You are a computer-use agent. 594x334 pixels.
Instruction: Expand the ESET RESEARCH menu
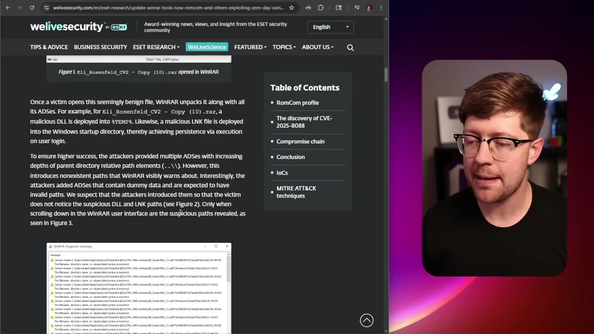tap(156, 47)
